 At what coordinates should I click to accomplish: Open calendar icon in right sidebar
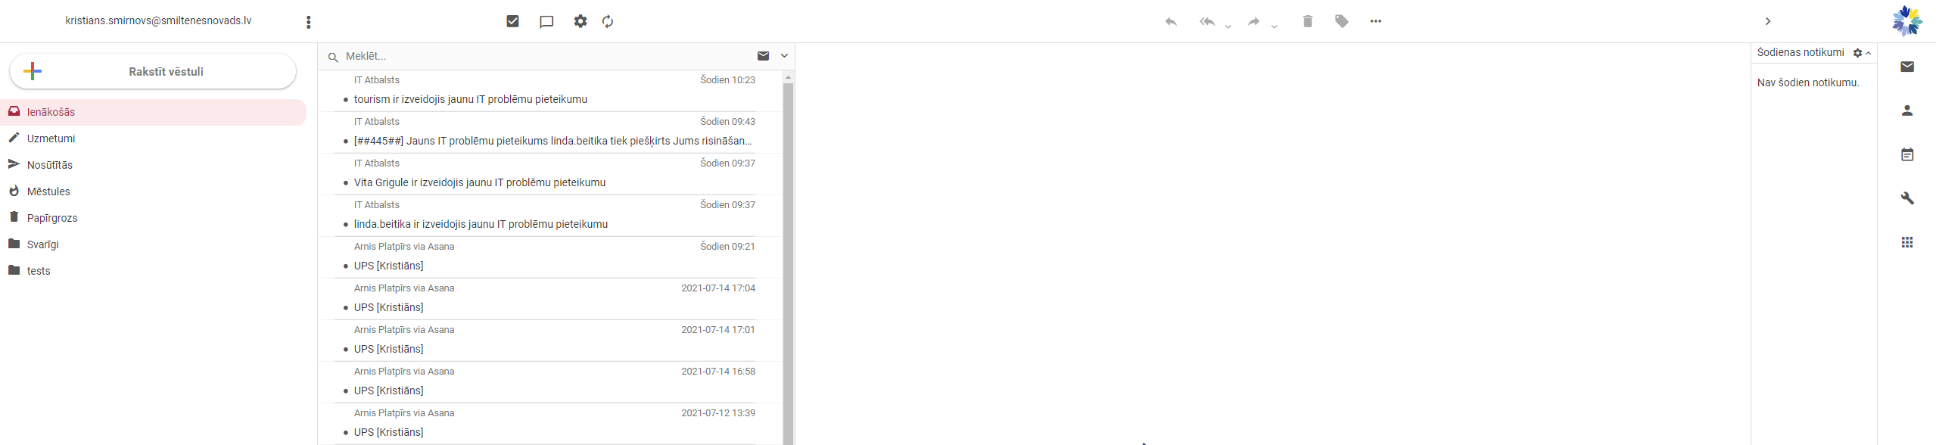coord(1906,154)
